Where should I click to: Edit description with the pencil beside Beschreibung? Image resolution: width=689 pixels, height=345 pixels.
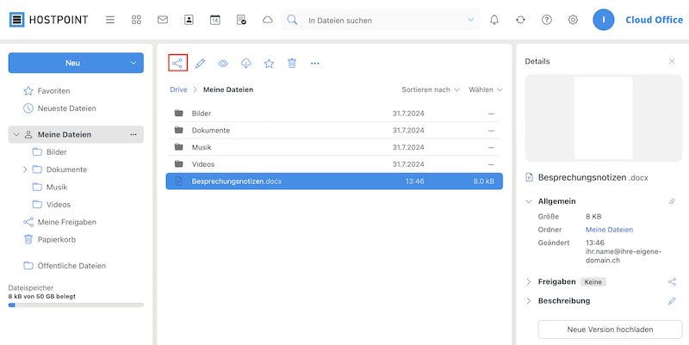pos(672,301)
